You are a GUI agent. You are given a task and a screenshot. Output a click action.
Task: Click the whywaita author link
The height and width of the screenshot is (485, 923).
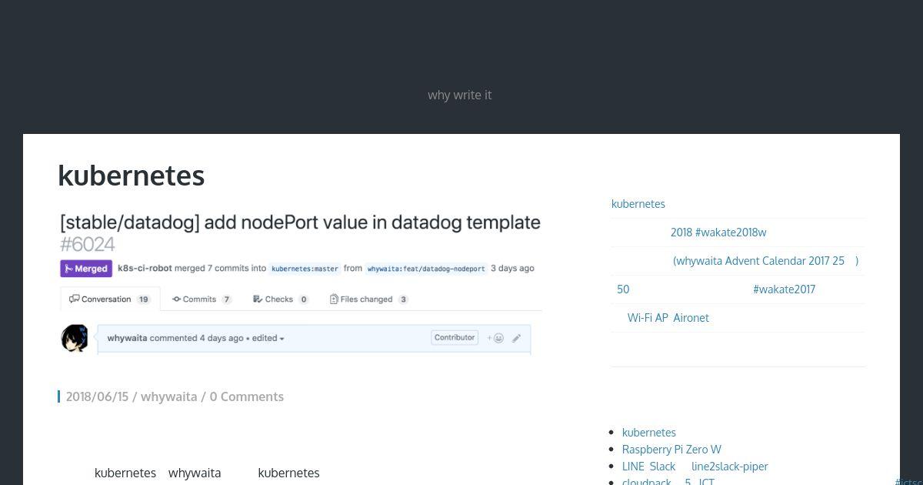168,396
